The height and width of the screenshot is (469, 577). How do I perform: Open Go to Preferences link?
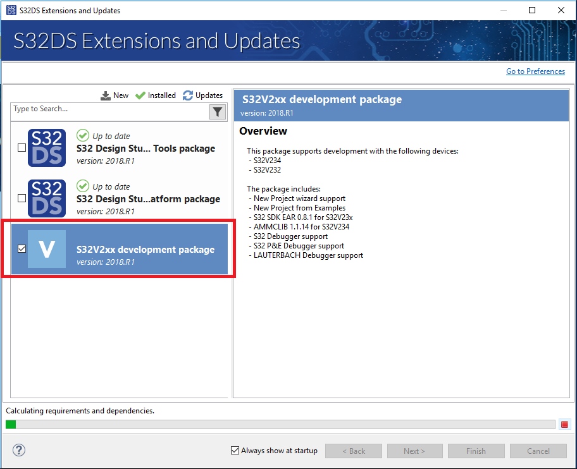pyautogui.click(x=535, y=71)
